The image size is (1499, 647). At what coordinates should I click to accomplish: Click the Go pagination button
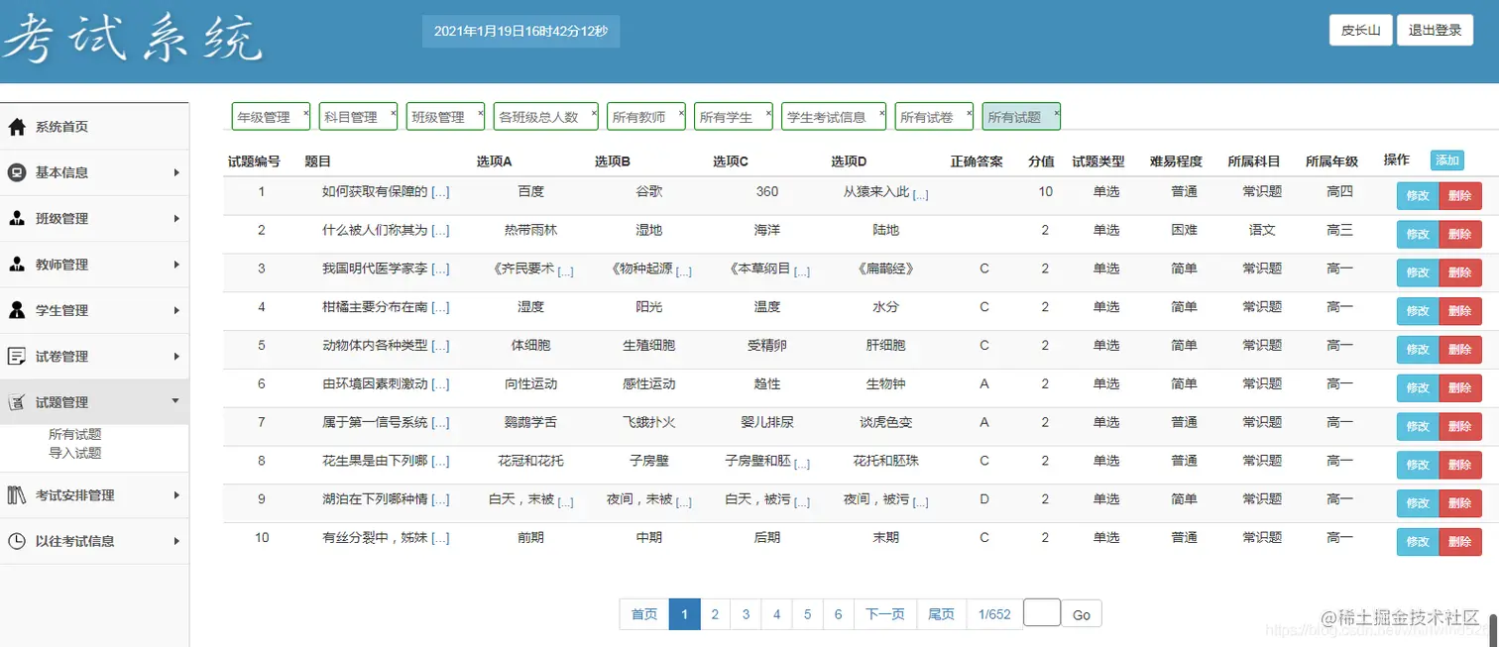click(1082, 614)
